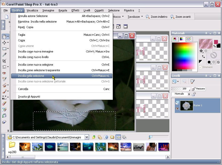The width and height of the screenshot is (222, 165).
Task: Select the Flood Fill bucket tool
Action: coord(4,116)
